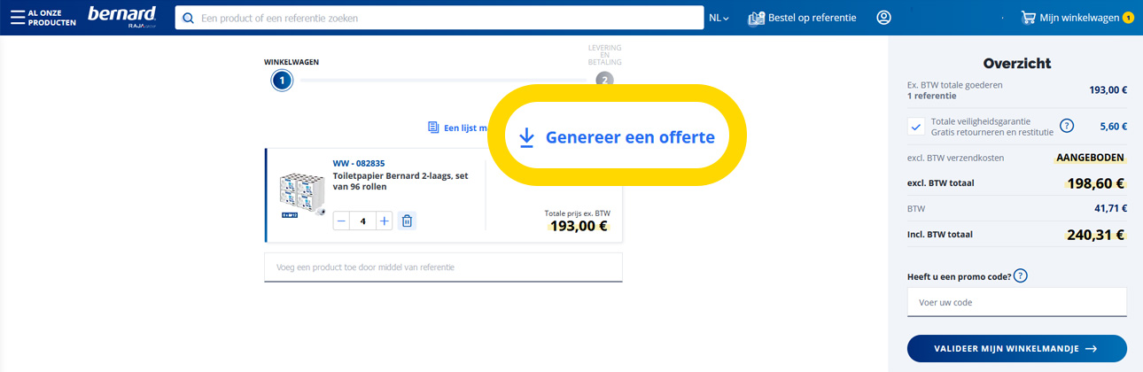Go to step 2 'Levering en betaling'
The image size is (1143, 372).
coord(604,80)
